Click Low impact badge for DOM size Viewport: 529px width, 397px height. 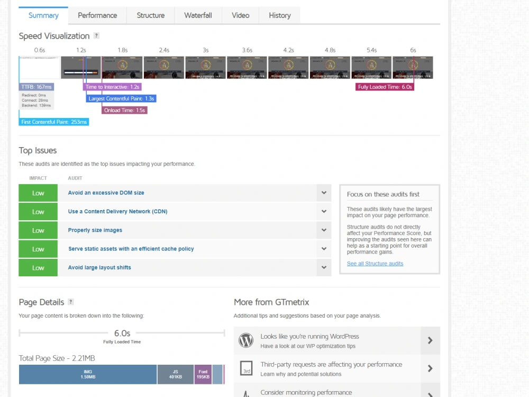38,193
